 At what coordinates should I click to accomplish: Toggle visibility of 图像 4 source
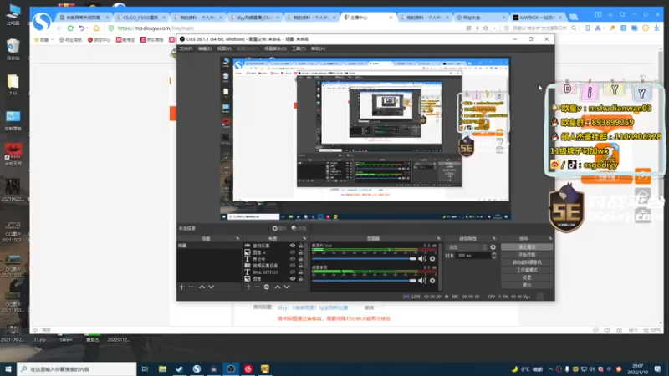293,252
